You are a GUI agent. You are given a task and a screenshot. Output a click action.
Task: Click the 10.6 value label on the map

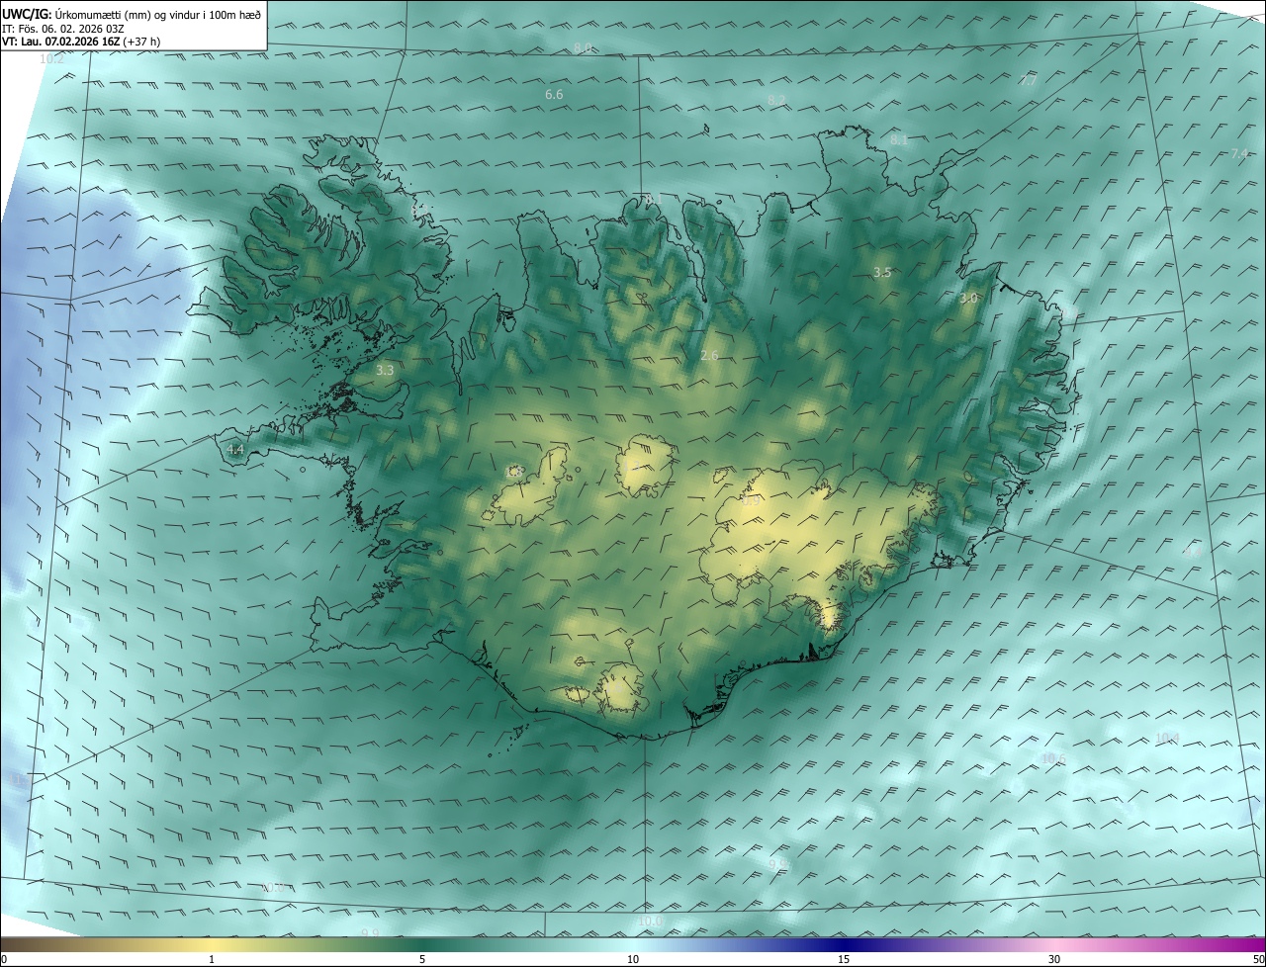(x=1053, y=759)
